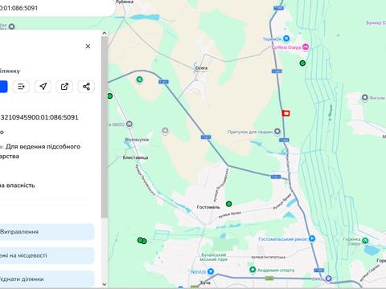Click Притулок для тварин map marker
The height and width of the screenshot is (289, 386).
pos(277,132)
